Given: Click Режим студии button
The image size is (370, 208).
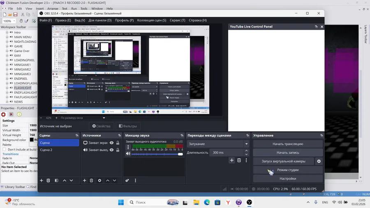Looking at the screenshot, I should tap(288, 170).
